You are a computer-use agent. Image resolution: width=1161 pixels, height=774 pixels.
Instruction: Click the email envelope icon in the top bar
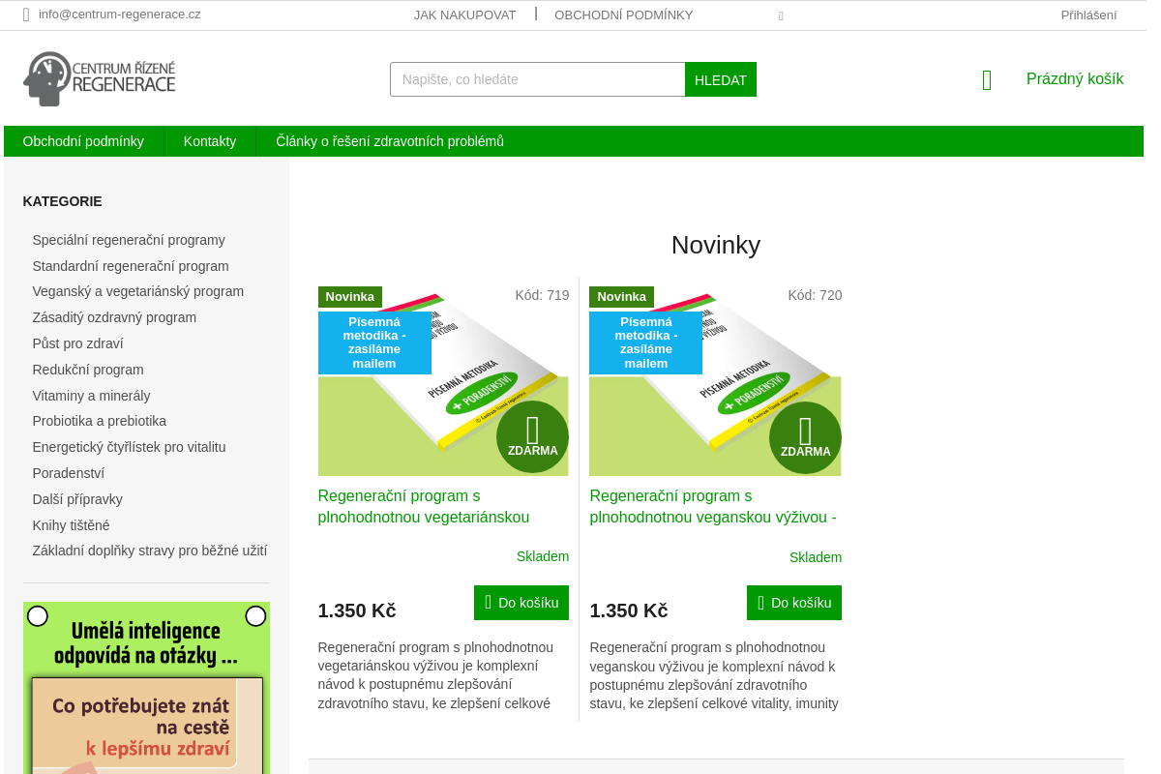click(26, 15)
